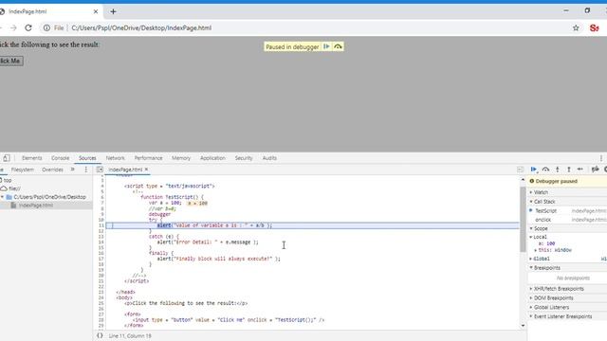Hide navigator pane toggle icon

100,170
